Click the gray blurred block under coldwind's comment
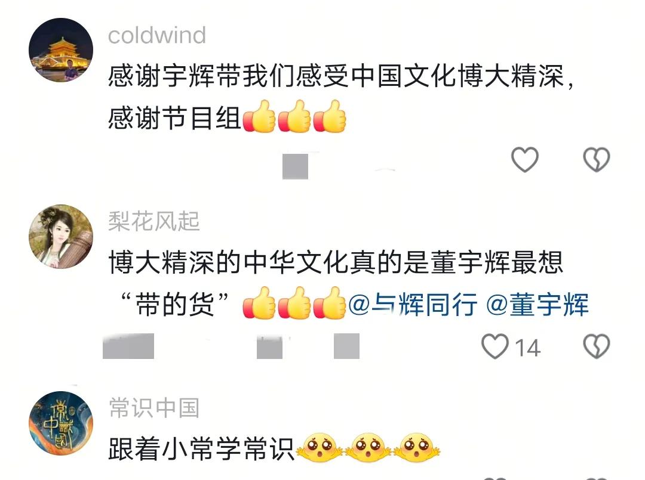 tap(296, 167)
